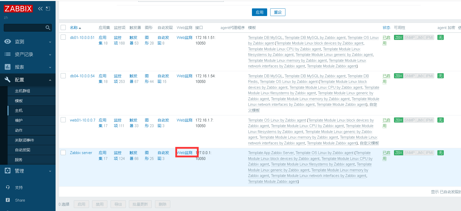This screenshot has height=211, width=461.
Task: Open 服务 submenu item
Action: (31, 160)
